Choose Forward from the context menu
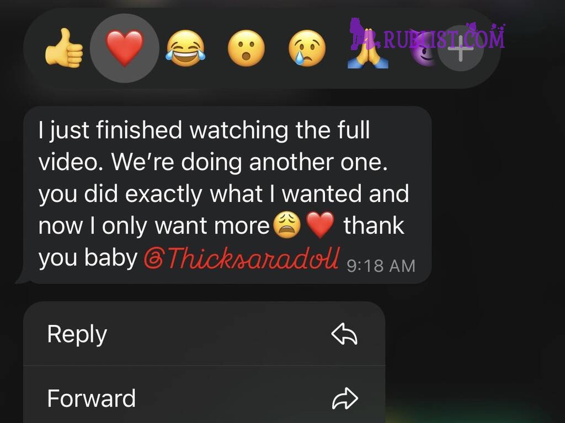Screen dimensions: 565x423 point(204,398)
